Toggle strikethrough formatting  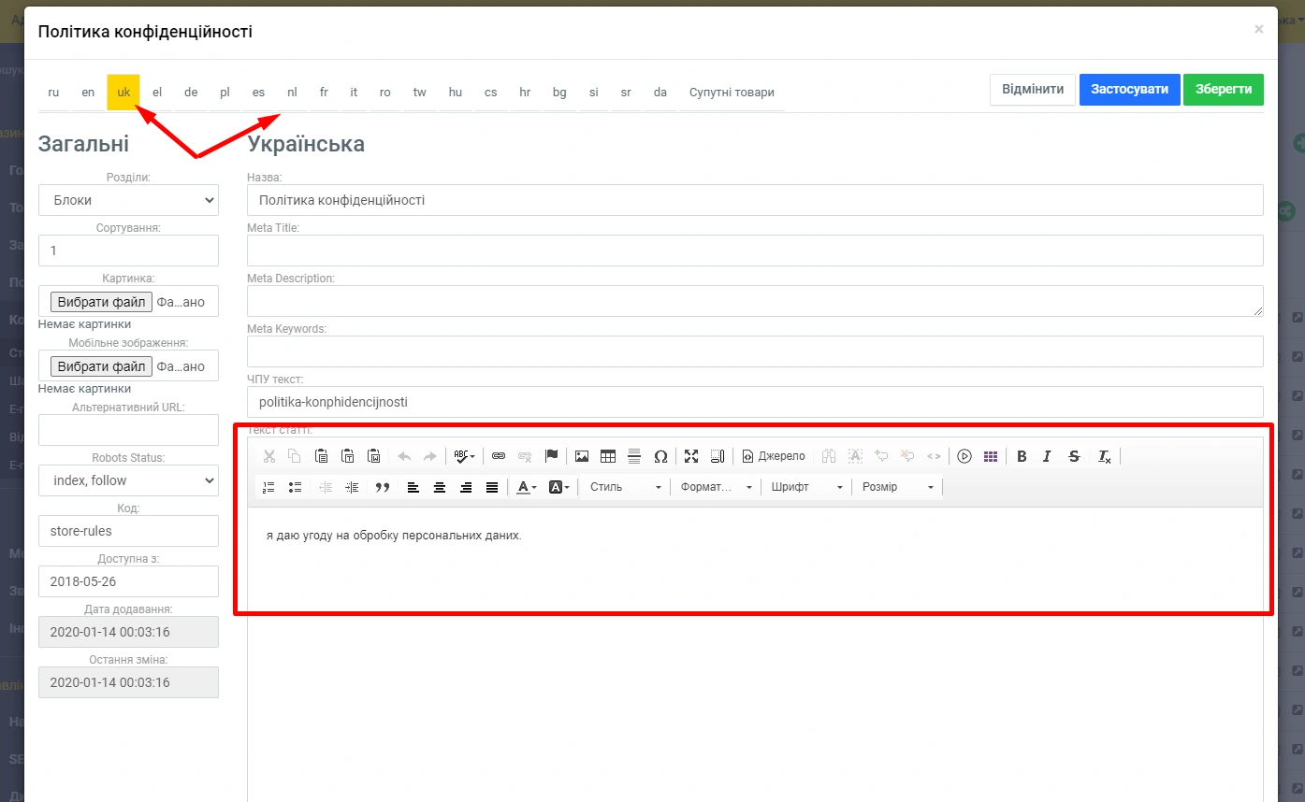[1074, 456]
